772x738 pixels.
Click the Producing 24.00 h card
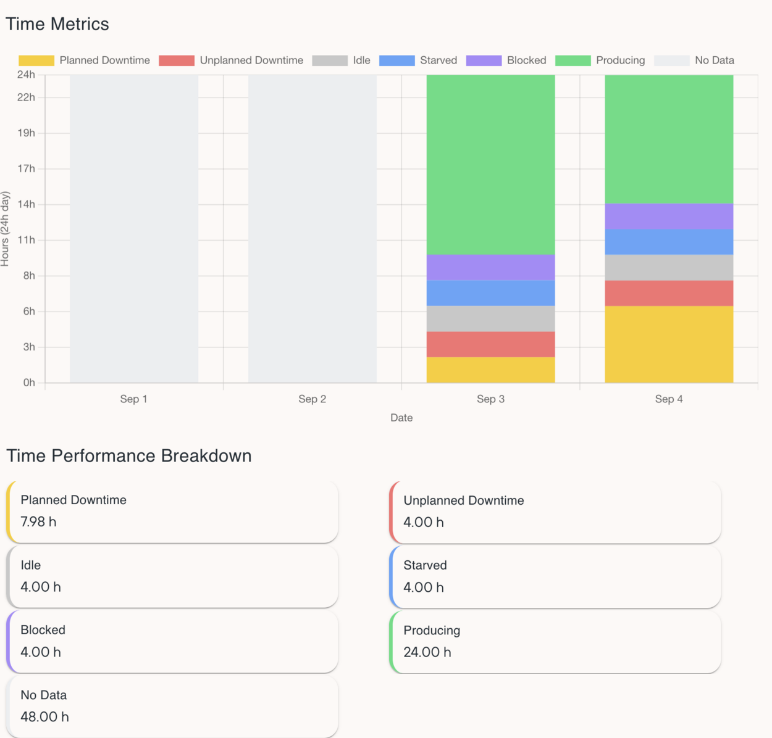[x=555, y=642]
